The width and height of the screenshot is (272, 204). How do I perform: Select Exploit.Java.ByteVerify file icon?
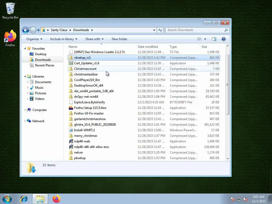[x=71, y=102]
